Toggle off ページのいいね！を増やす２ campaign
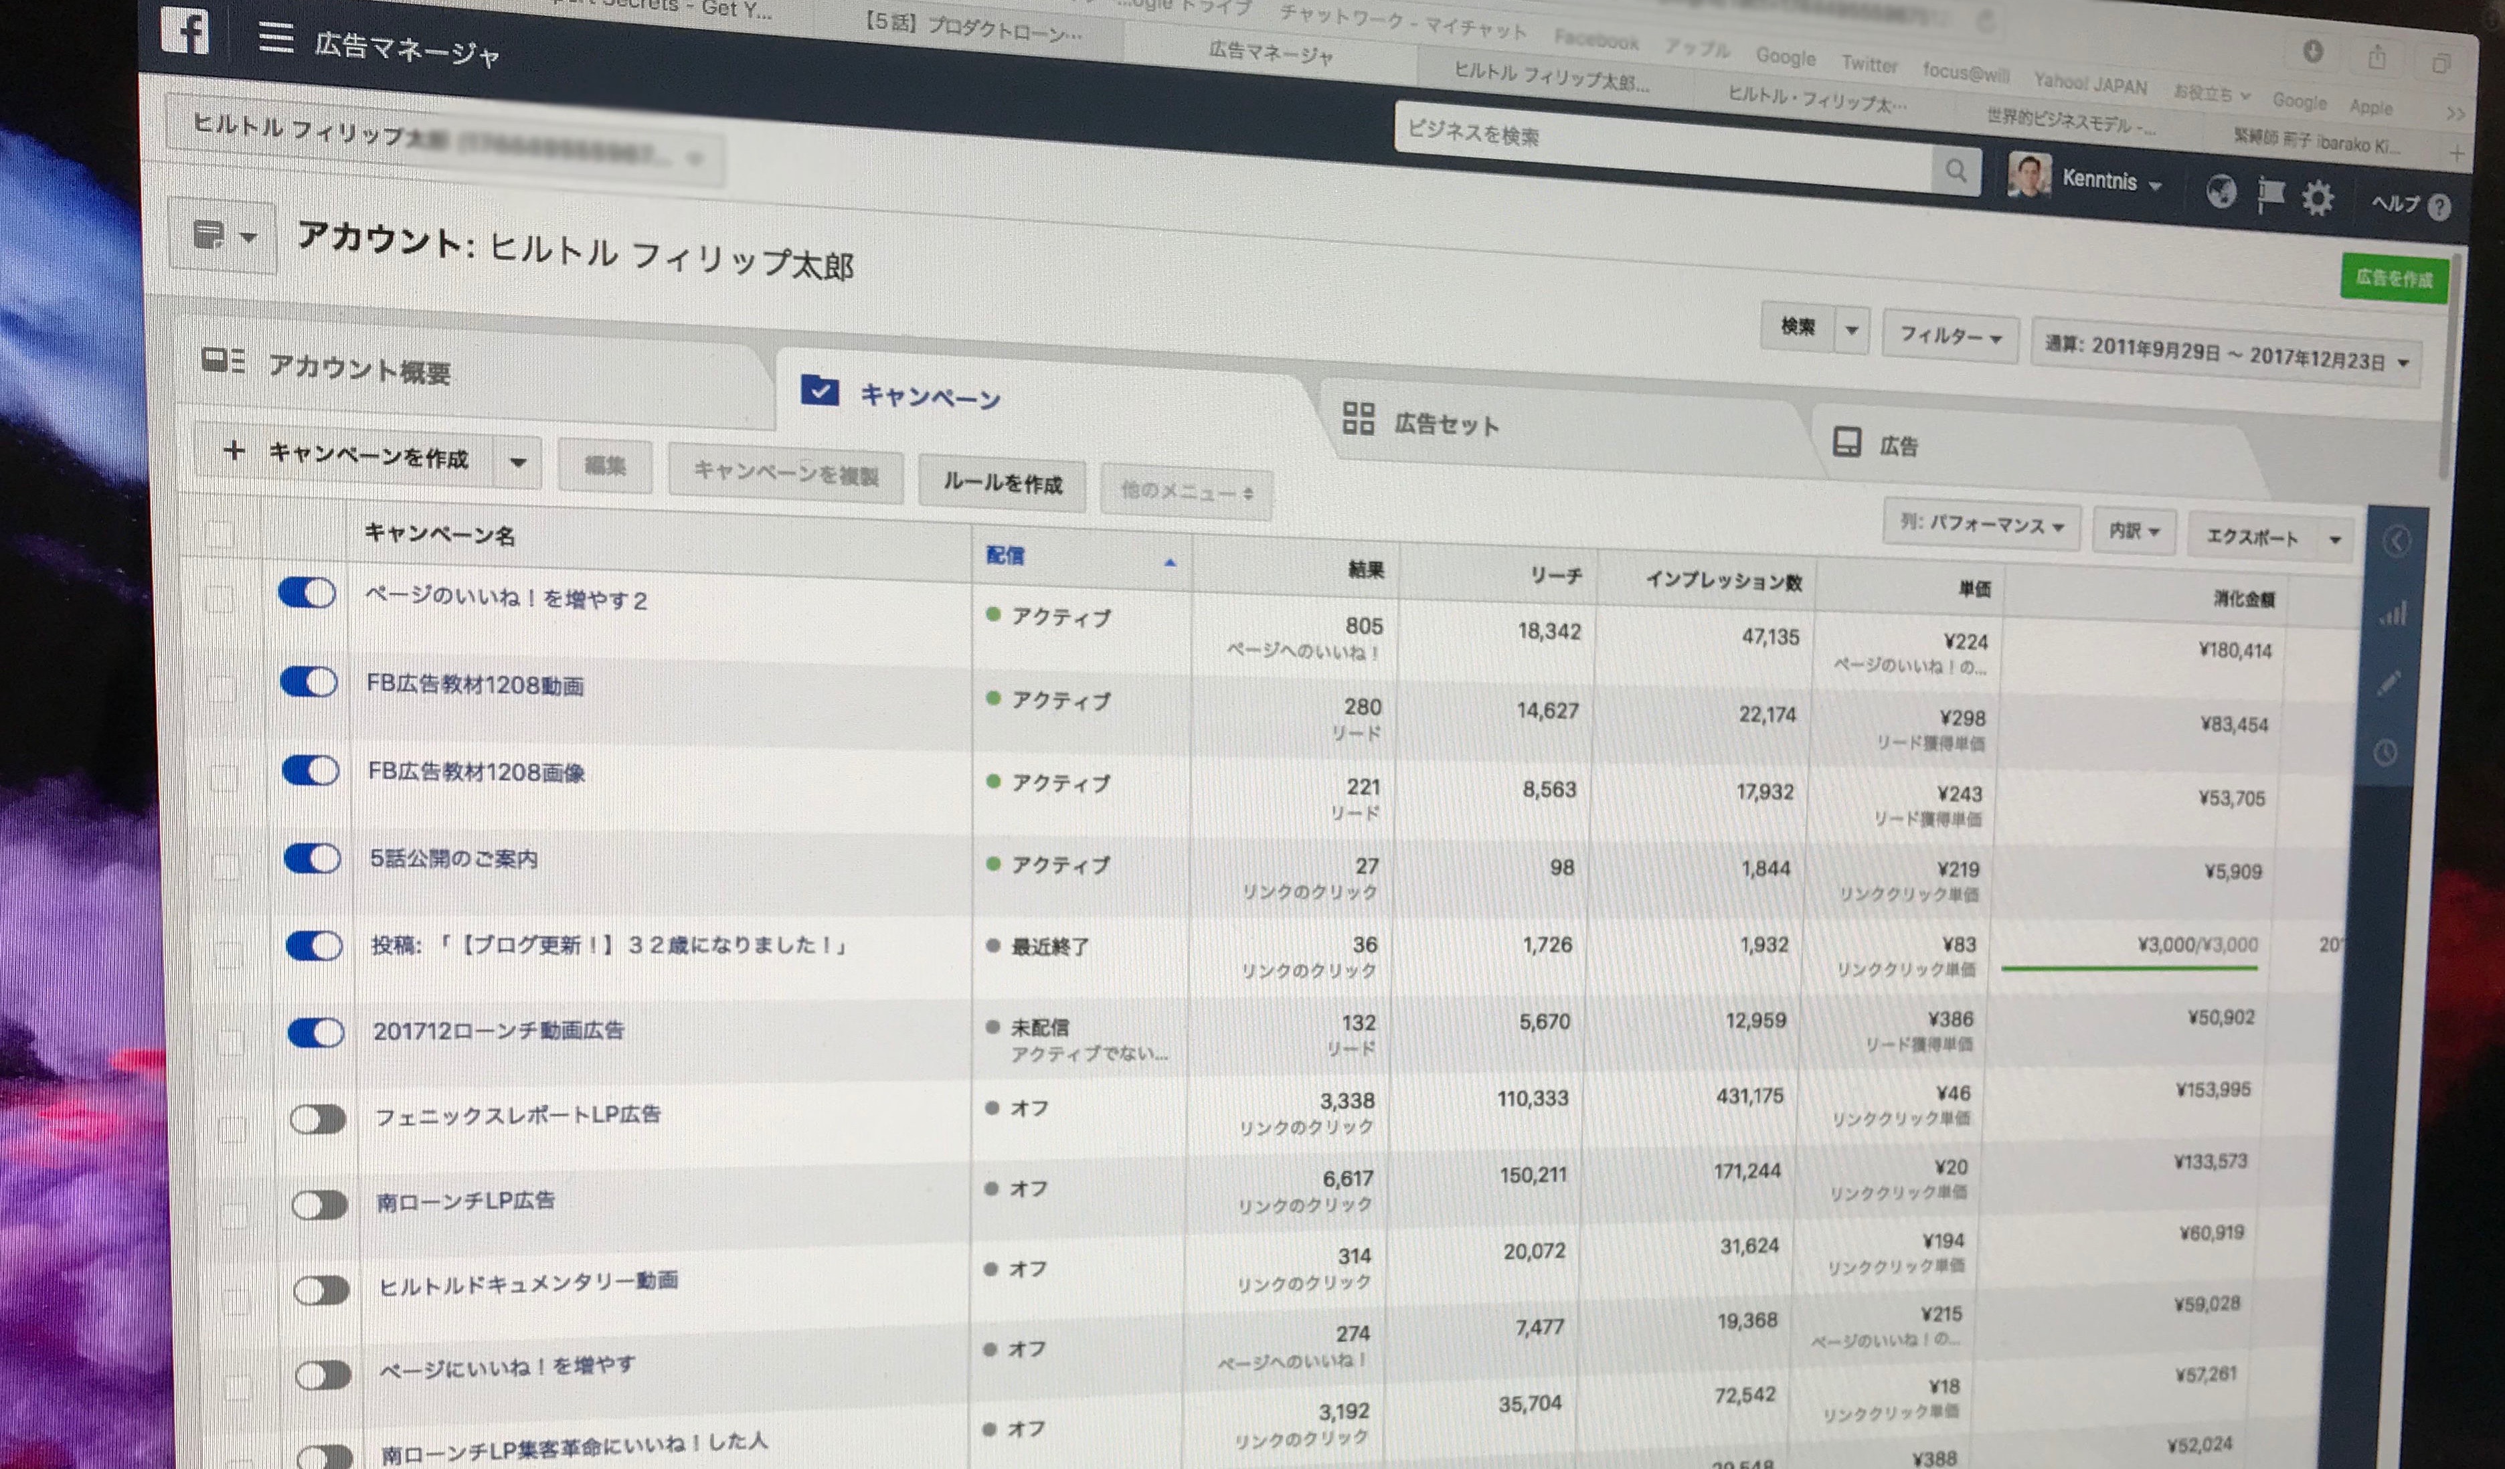Screen dimensions: 2505x1469 click(307, 594)
